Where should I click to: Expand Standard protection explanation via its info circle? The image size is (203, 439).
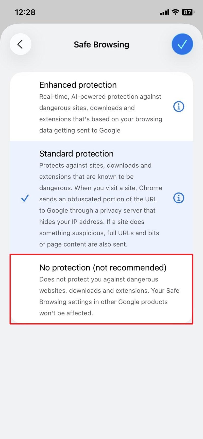179,198
